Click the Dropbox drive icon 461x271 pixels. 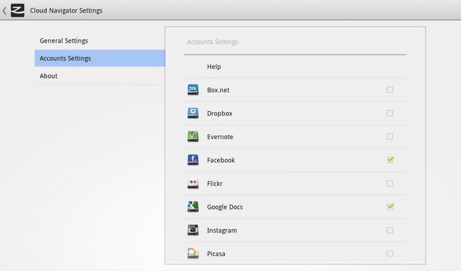pos(193,113)
